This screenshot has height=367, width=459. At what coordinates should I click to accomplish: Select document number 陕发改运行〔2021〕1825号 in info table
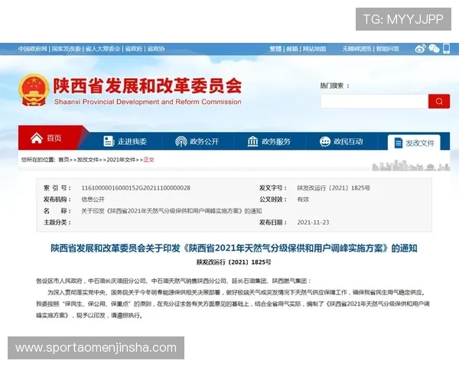334,188
